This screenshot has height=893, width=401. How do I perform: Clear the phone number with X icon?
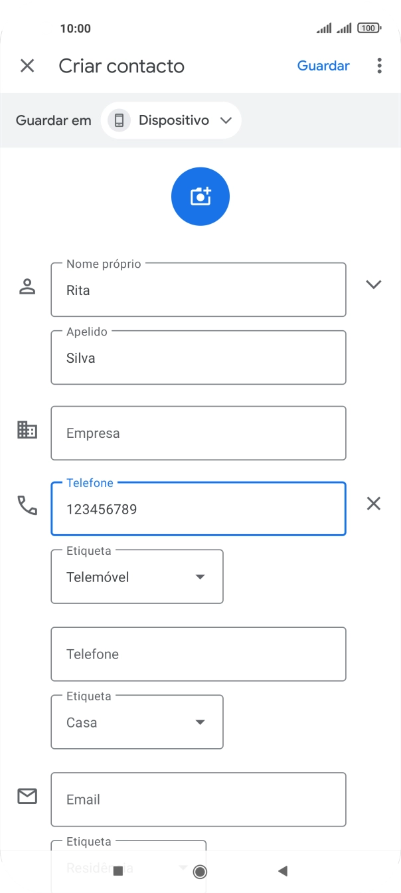(374, 504)
